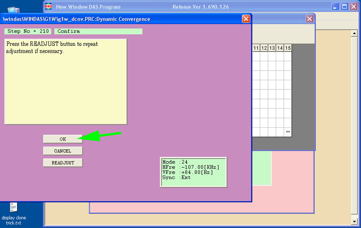Minimize the New Window DAS Program
Viewport: 361px width, 228px height.
pos(335,7)
